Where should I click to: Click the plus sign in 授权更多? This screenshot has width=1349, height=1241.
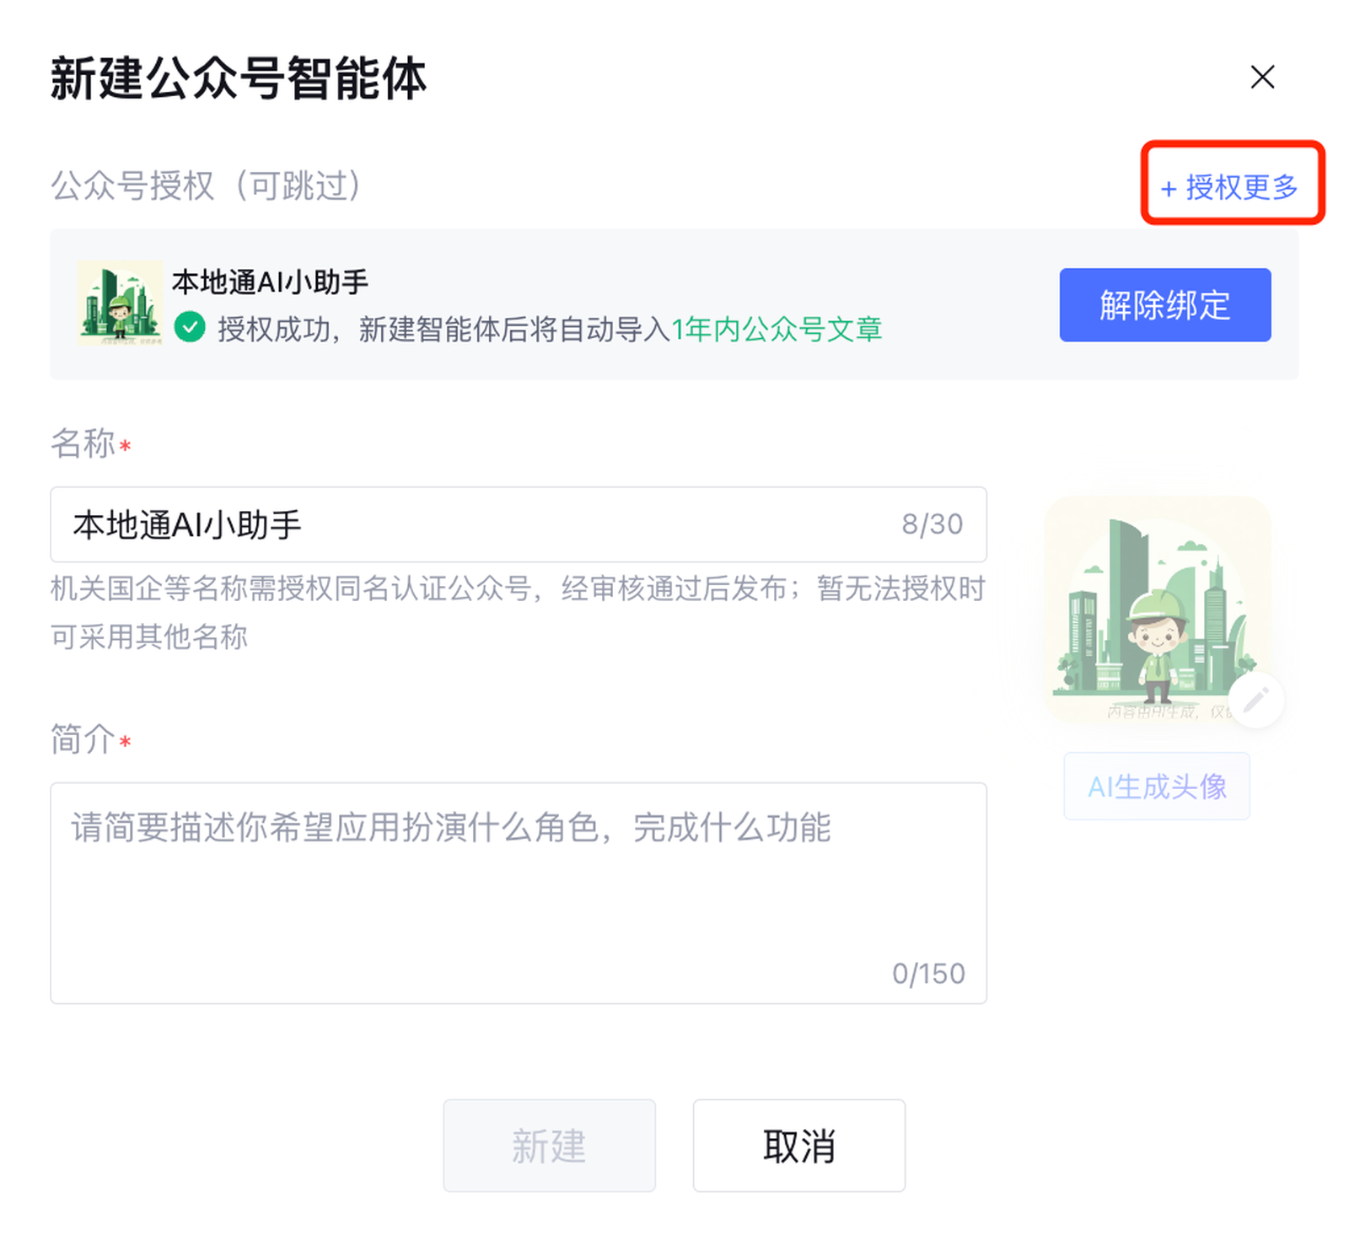click(x=1168, y=189)
